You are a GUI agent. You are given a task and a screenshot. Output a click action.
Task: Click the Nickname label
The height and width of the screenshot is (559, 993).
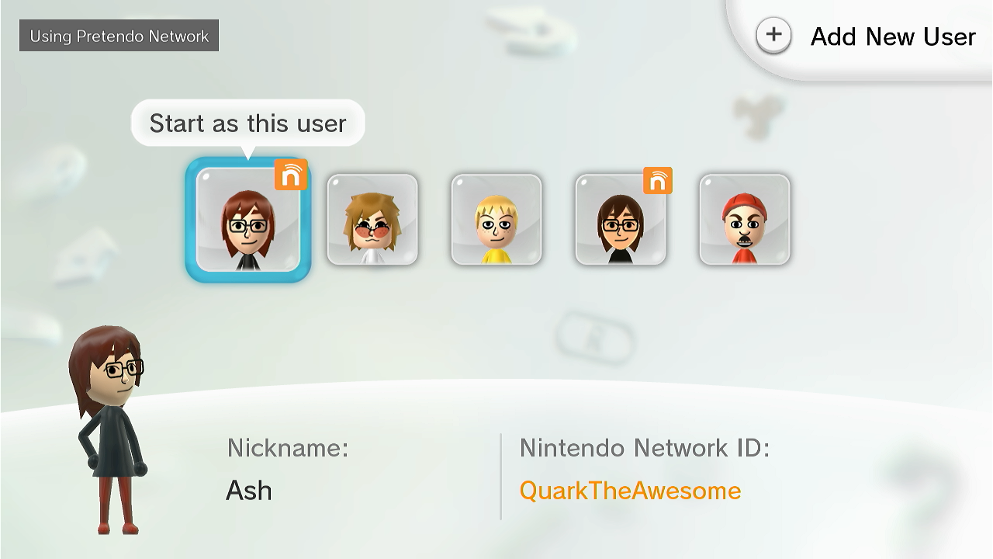[288, 448]
